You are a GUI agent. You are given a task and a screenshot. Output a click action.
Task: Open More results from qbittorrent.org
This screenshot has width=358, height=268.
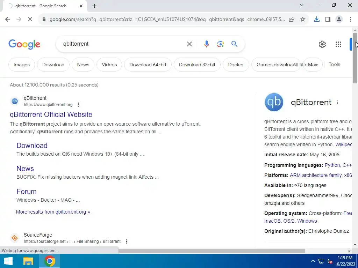coord(53,212)
